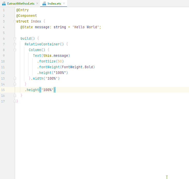This screenshot has width=189, height=179.
Task: Click the closing fold marker on line 17
Action: (15, 101)
